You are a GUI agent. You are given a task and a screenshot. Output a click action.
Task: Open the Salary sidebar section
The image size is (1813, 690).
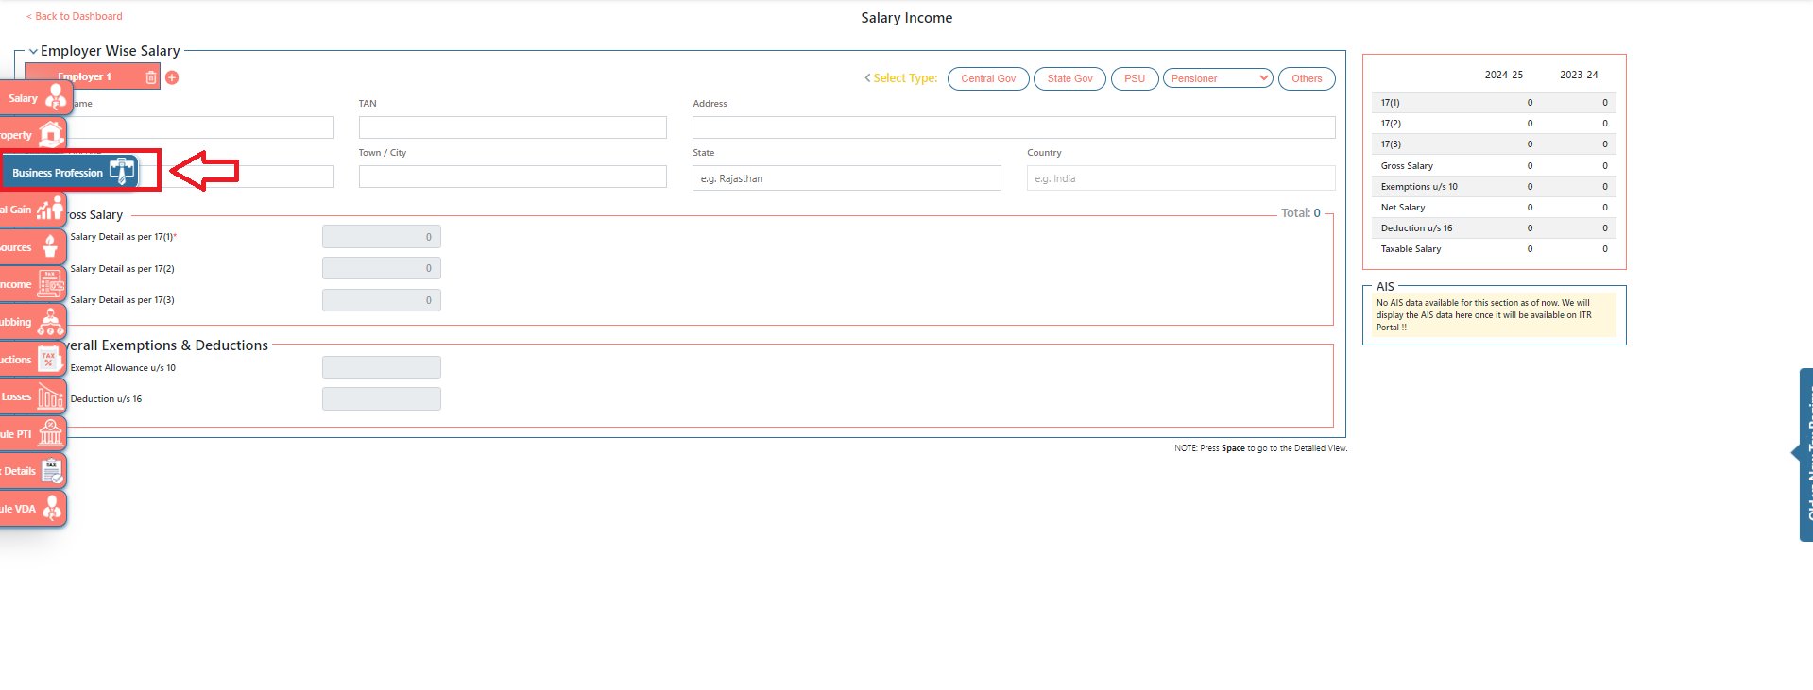coord(36,98)
